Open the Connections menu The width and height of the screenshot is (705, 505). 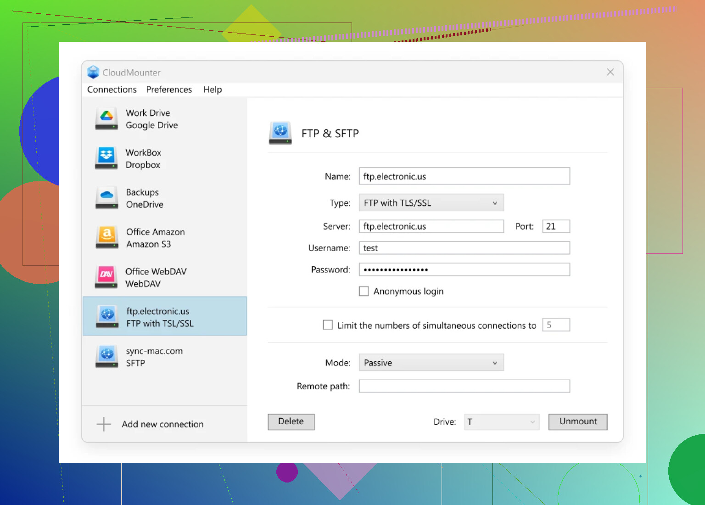[112, 90]
